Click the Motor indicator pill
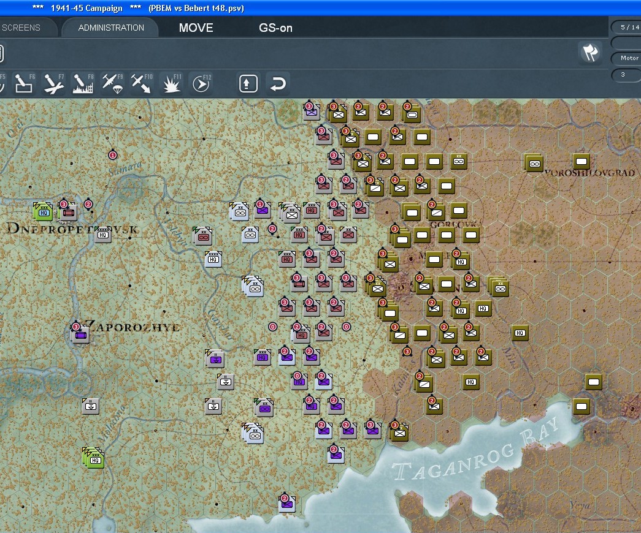 pos(629,58)
